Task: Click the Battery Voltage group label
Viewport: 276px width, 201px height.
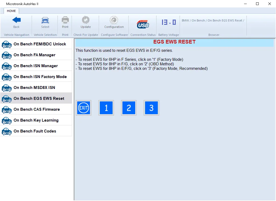Action: click(169, 35)
